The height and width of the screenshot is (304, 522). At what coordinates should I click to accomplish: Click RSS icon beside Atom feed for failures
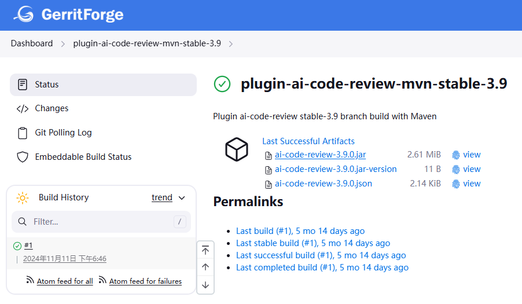[x=102, y=280]
